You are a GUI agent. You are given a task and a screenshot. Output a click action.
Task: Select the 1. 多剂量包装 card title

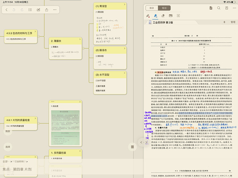click(59, 153)
